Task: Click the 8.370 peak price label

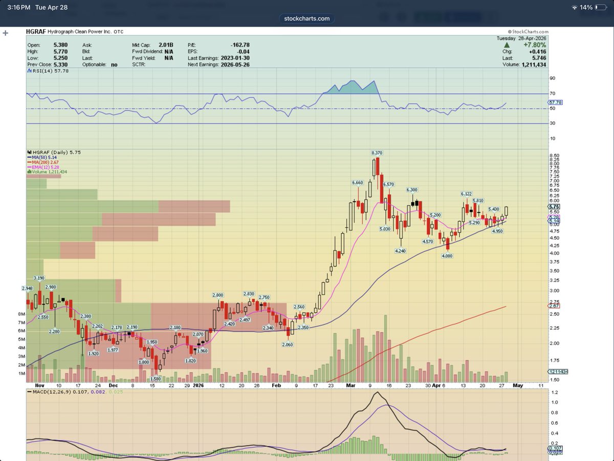Action: 377,153
